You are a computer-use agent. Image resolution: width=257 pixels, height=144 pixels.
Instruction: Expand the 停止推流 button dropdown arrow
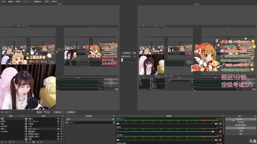point(254,119)
